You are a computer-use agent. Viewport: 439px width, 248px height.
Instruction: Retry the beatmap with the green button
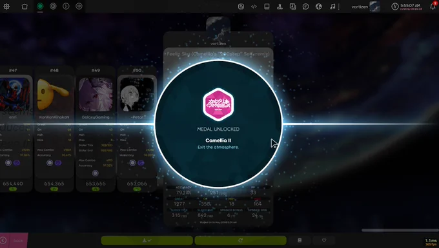241,240
